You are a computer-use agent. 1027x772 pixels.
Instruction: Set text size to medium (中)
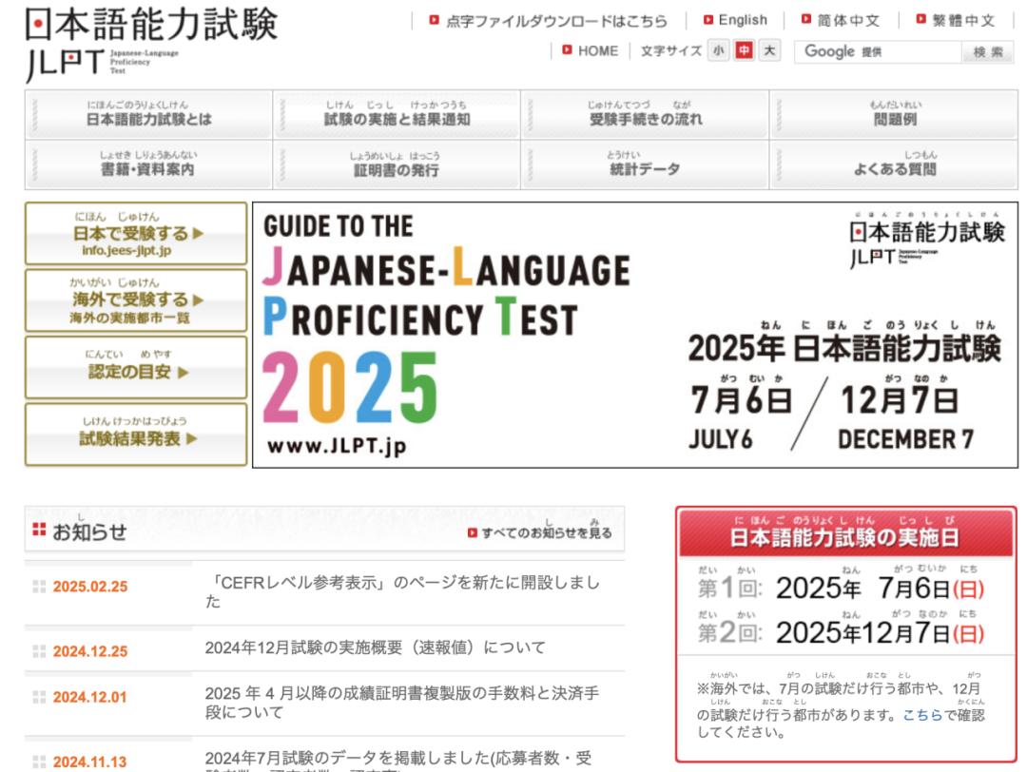[x=744, y=50]
